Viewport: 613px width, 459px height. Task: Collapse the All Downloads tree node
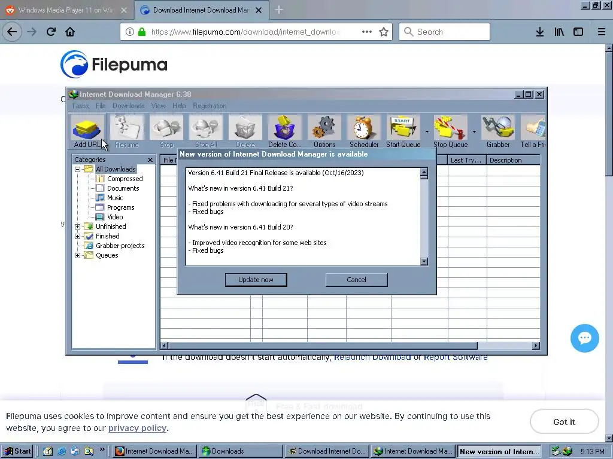[77, 169]
